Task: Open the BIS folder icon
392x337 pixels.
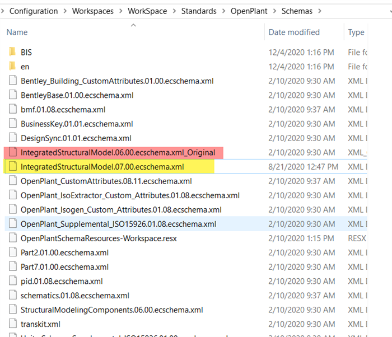Action: pos(12,52)
